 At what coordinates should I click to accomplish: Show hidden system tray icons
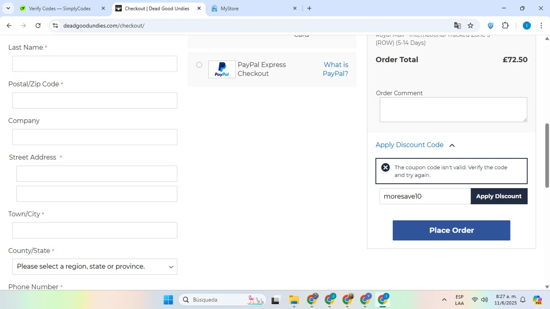click(444, 300)
